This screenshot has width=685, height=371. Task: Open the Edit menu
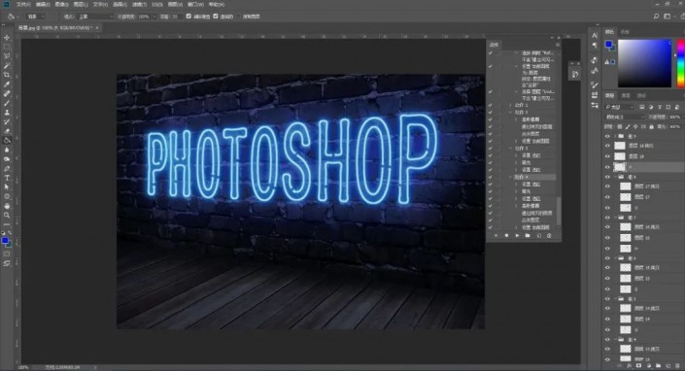pyautogui.click(x=43, y=4)
